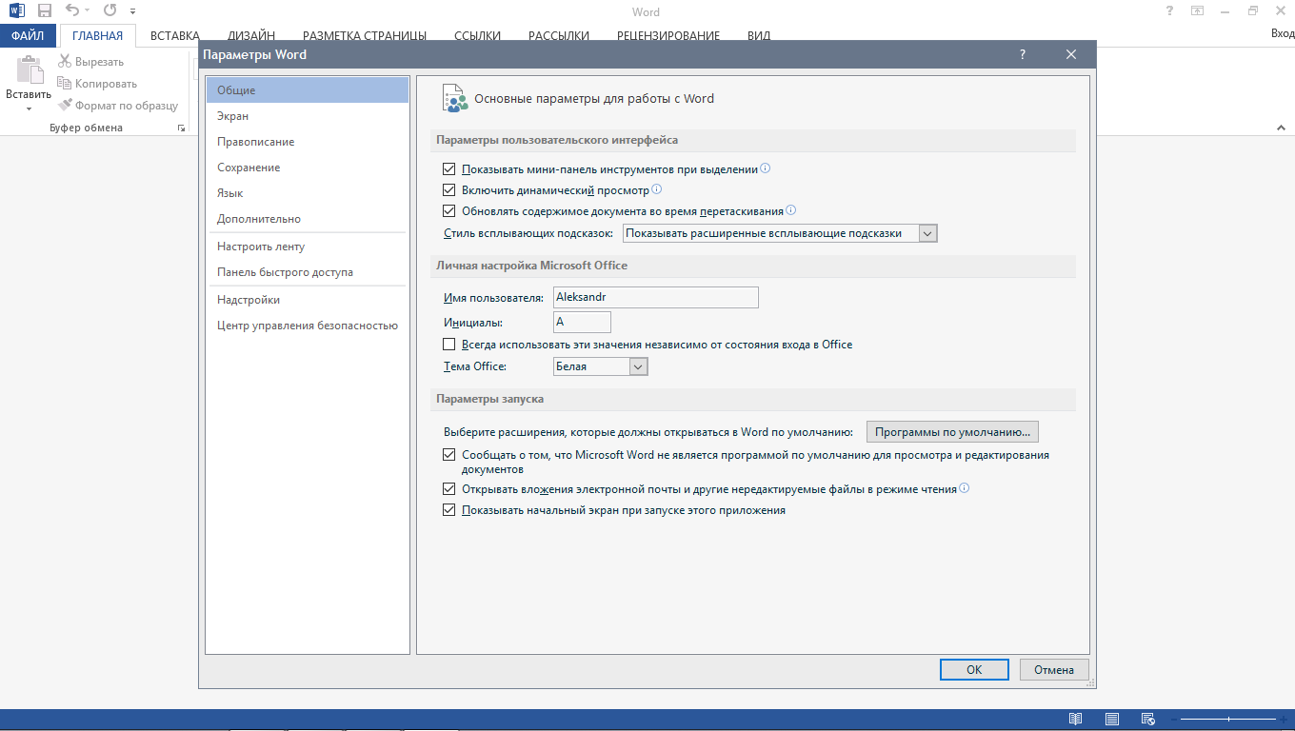Open the Буфер обмена dialog launcher

181,128
